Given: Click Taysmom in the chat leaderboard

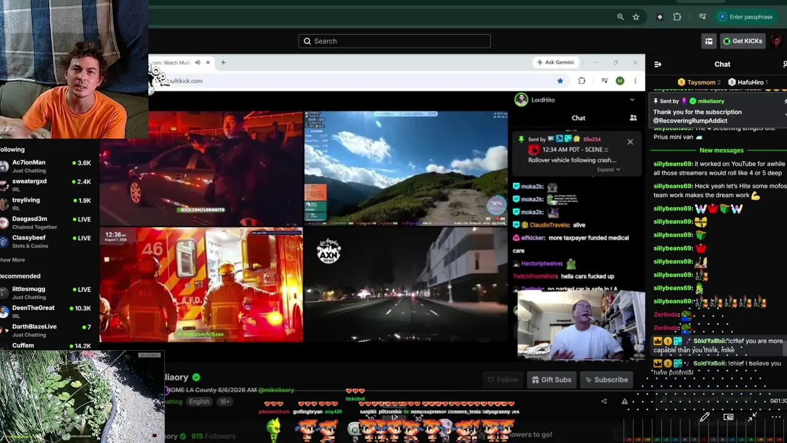Looking at the screenshot, I should pos(701,82).
